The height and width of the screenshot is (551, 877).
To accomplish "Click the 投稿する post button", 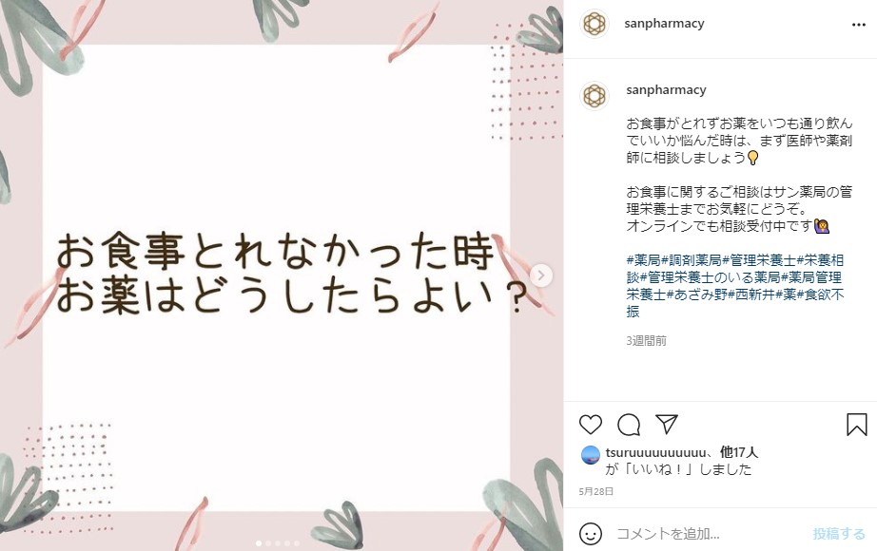I will 838,534.
